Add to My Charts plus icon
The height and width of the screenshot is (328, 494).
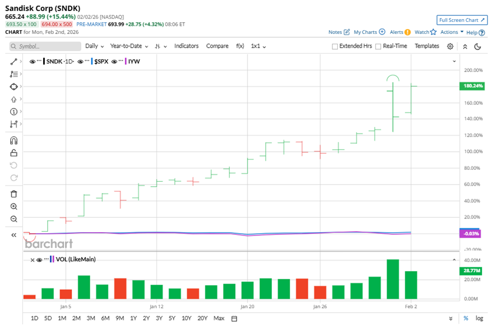click(382, 32)
